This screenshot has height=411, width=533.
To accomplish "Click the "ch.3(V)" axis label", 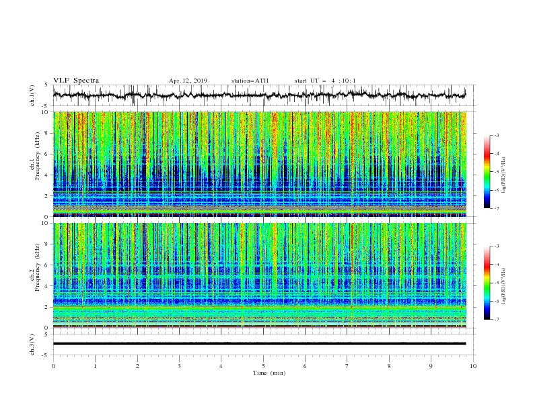I will click(x=32, y=345).
